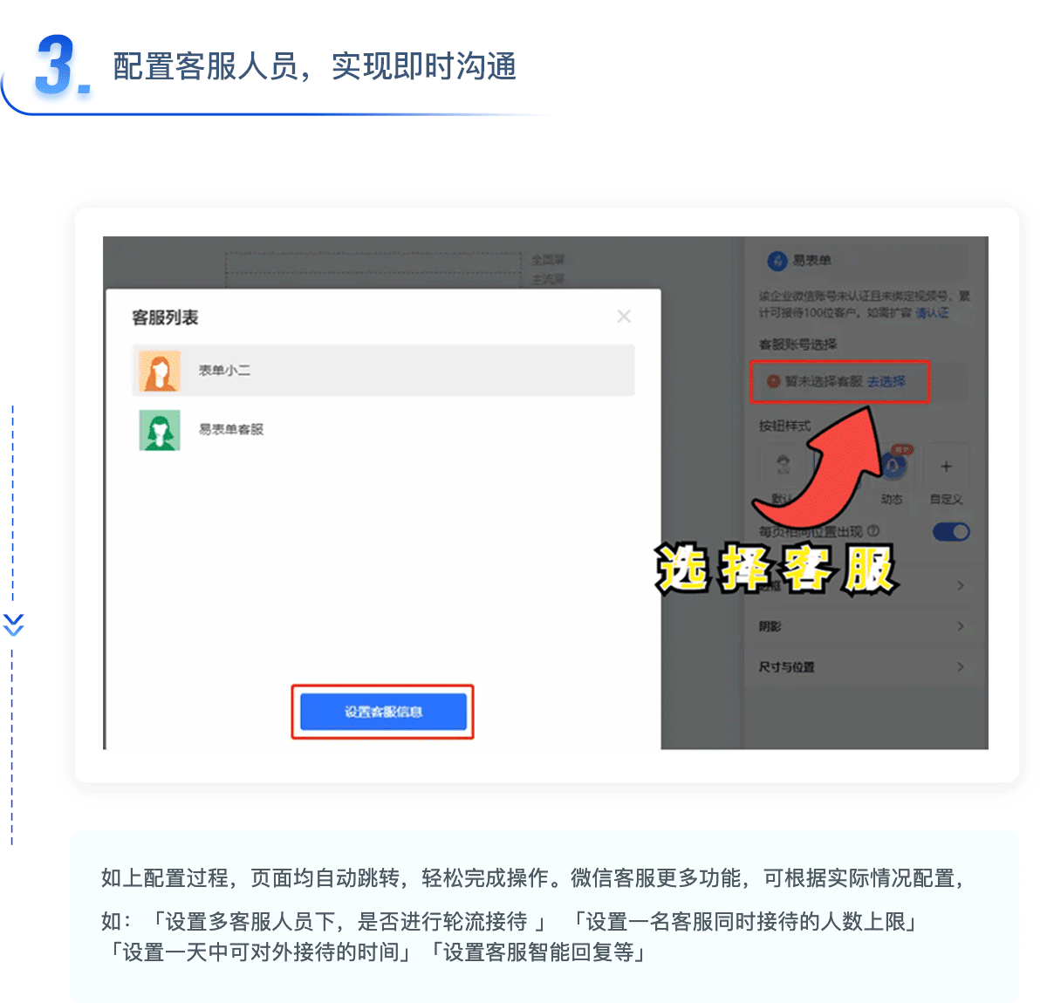Screen dimensions: 1047x1003
Task: Click the help icon beside 每页相同位置出现
Action: tap(873, 531)
